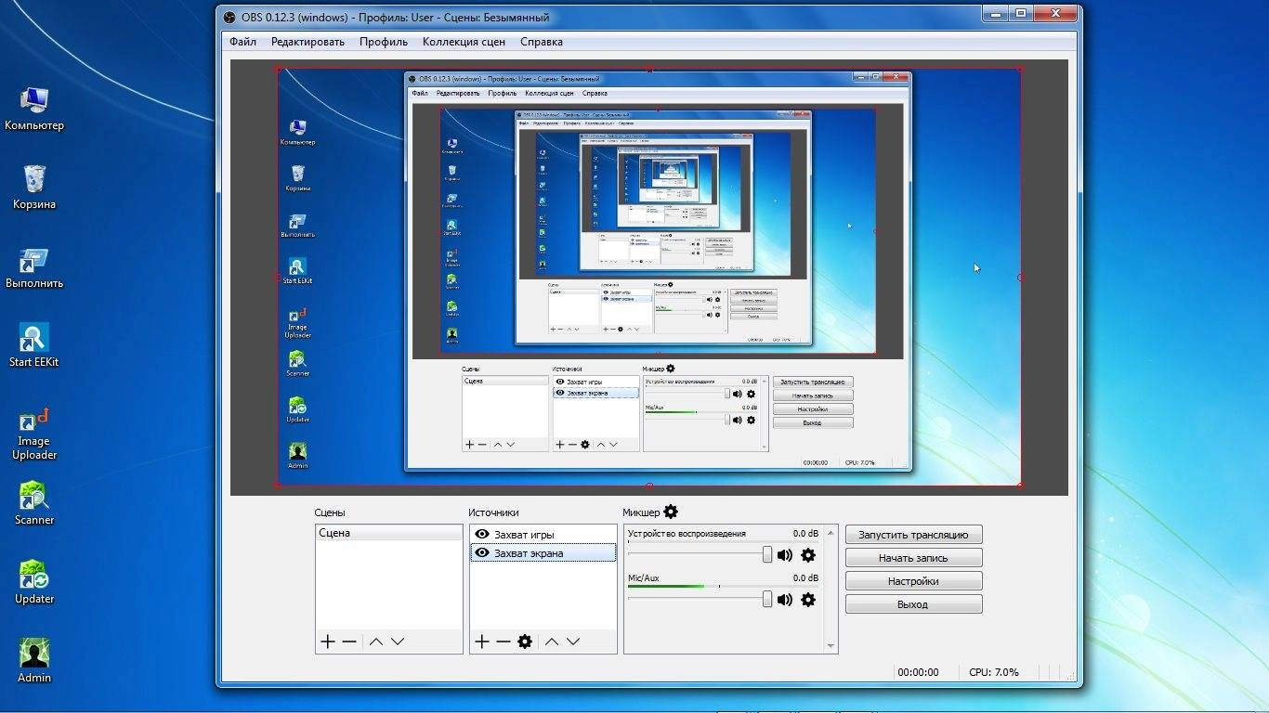Move scene down with arrow

pyautogui.click(x=398, y=642)
